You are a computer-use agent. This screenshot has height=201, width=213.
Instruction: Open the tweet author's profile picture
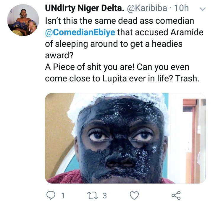click(x=23, y=20)
